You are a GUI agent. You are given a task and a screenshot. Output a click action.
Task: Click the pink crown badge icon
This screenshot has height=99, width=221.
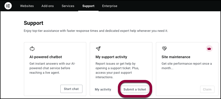point(209,49)
